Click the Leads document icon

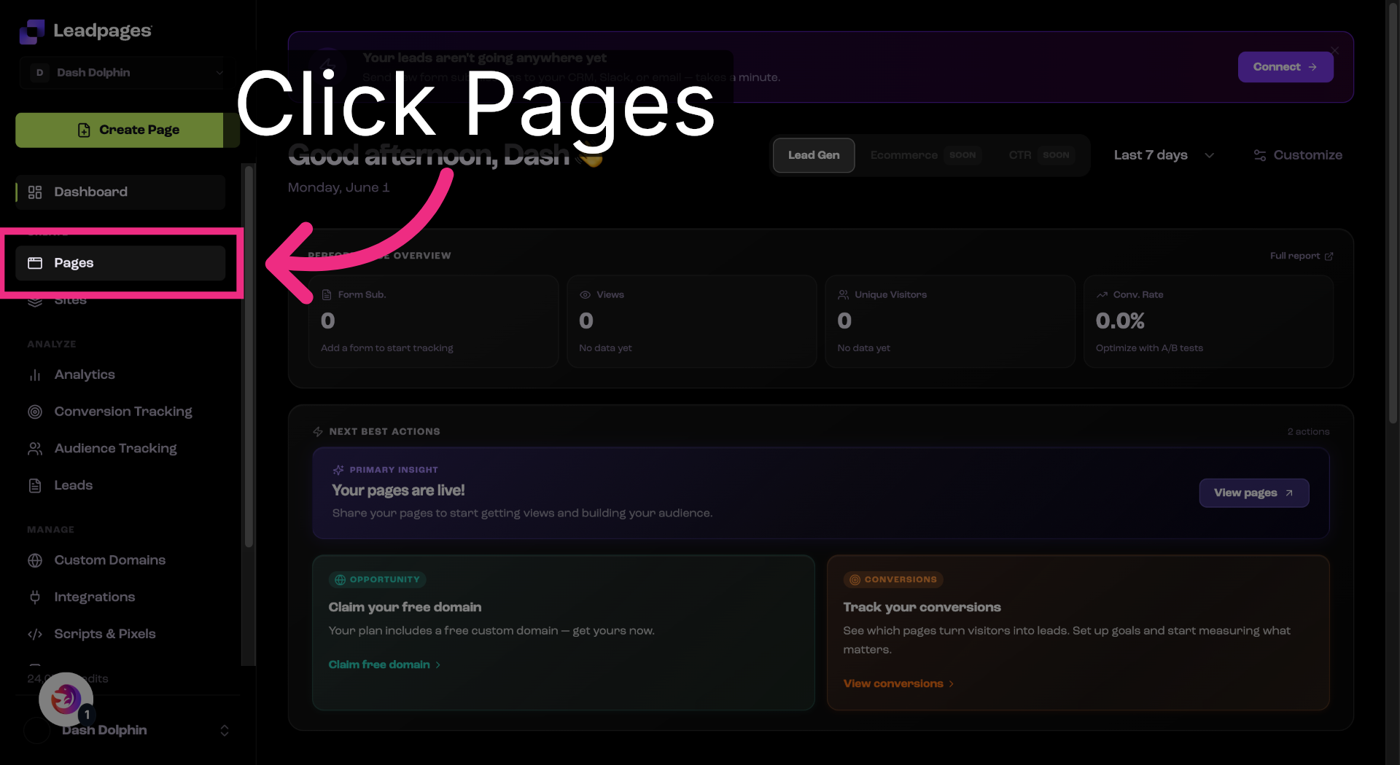(x=35, y=485)
